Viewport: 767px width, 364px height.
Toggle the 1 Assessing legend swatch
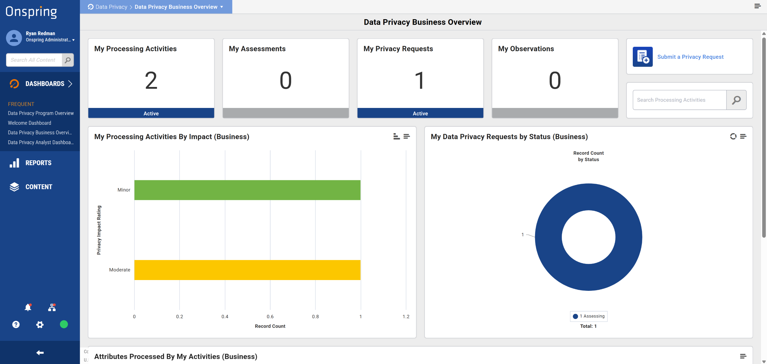coord(575,316)
